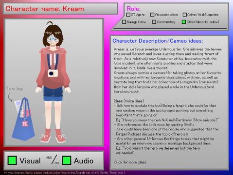Click the audio note text at bottom
The width and height of the screenshot is (233, 175).
65,173
